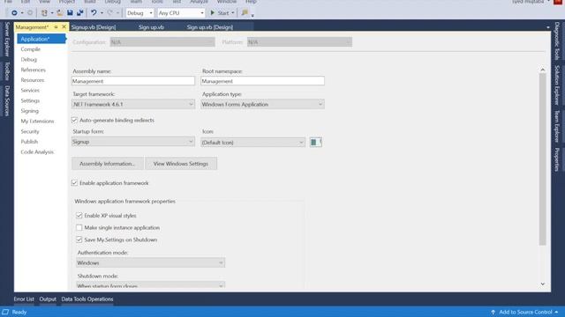The height and width of the screenshot is (317, 565).
Task: Open the Toolbox side panel tab
Action: click(7, 71)
